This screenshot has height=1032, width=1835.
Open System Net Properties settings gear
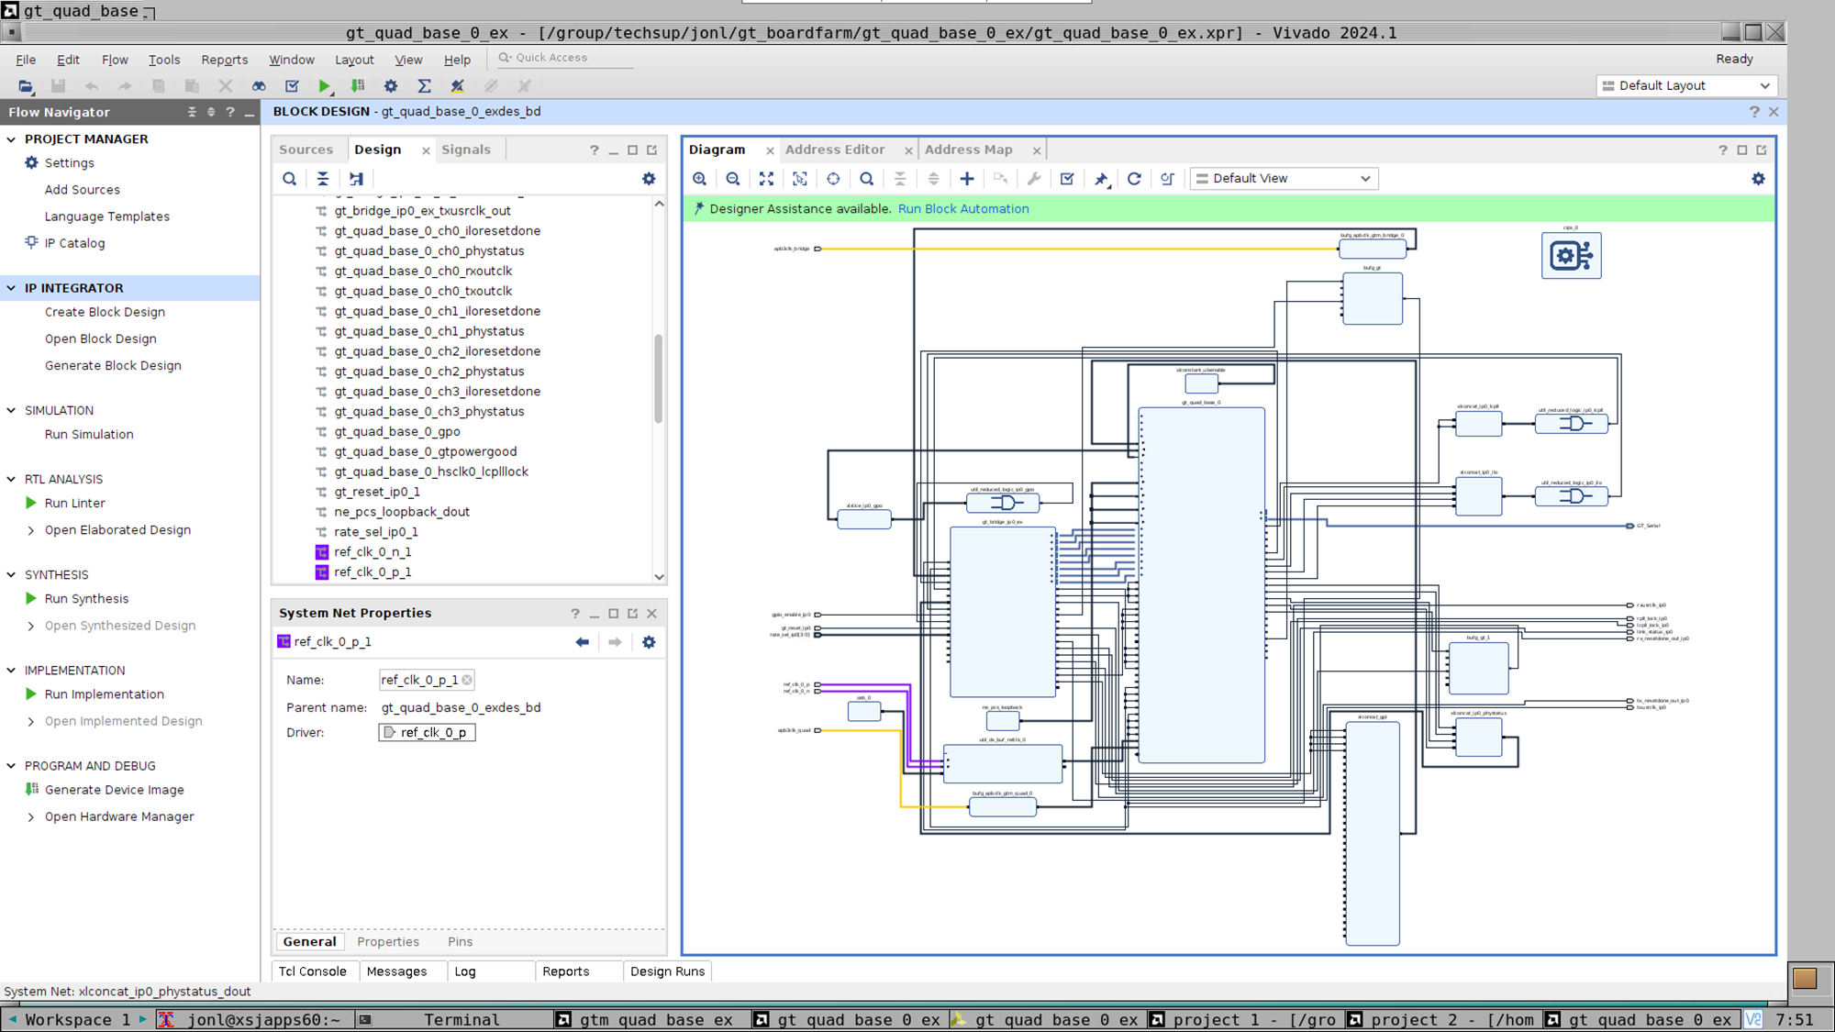649,642
